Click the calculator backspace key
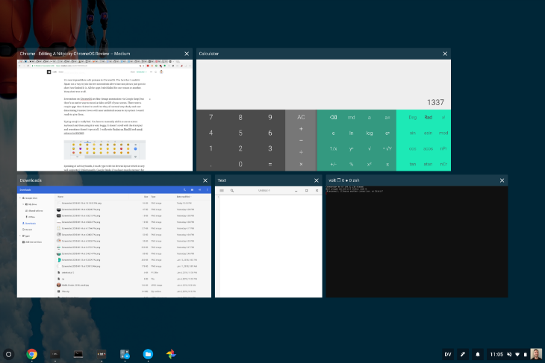545x363 pixels. 333,117
